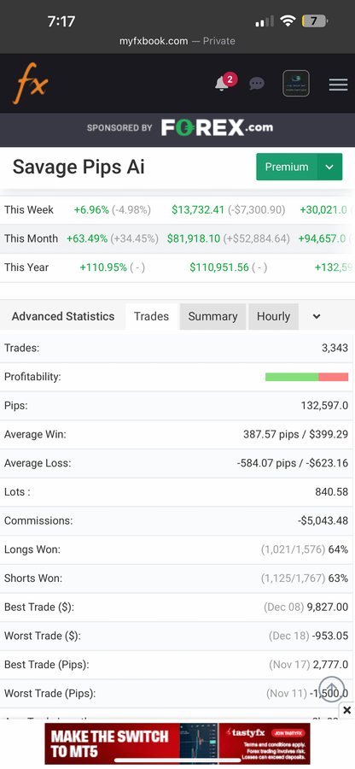Tap the Savage Pips Ai title

[79, 167]
